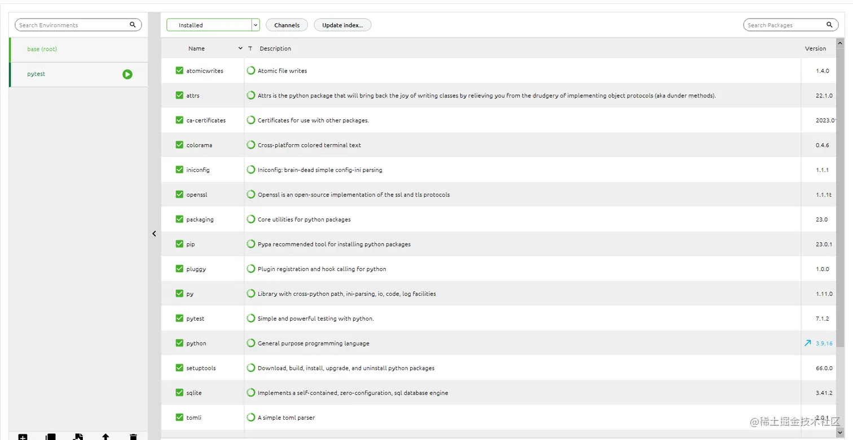Uncheck the ca-certificates package checkbox

point(179,120)
